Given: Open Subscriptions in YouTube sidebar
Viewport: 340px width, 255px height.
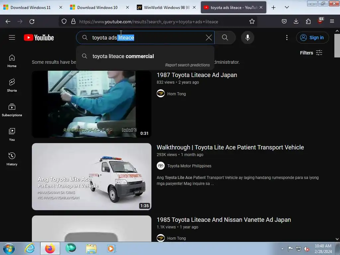Looking at the screenshot, I should [x=12, y=110].
